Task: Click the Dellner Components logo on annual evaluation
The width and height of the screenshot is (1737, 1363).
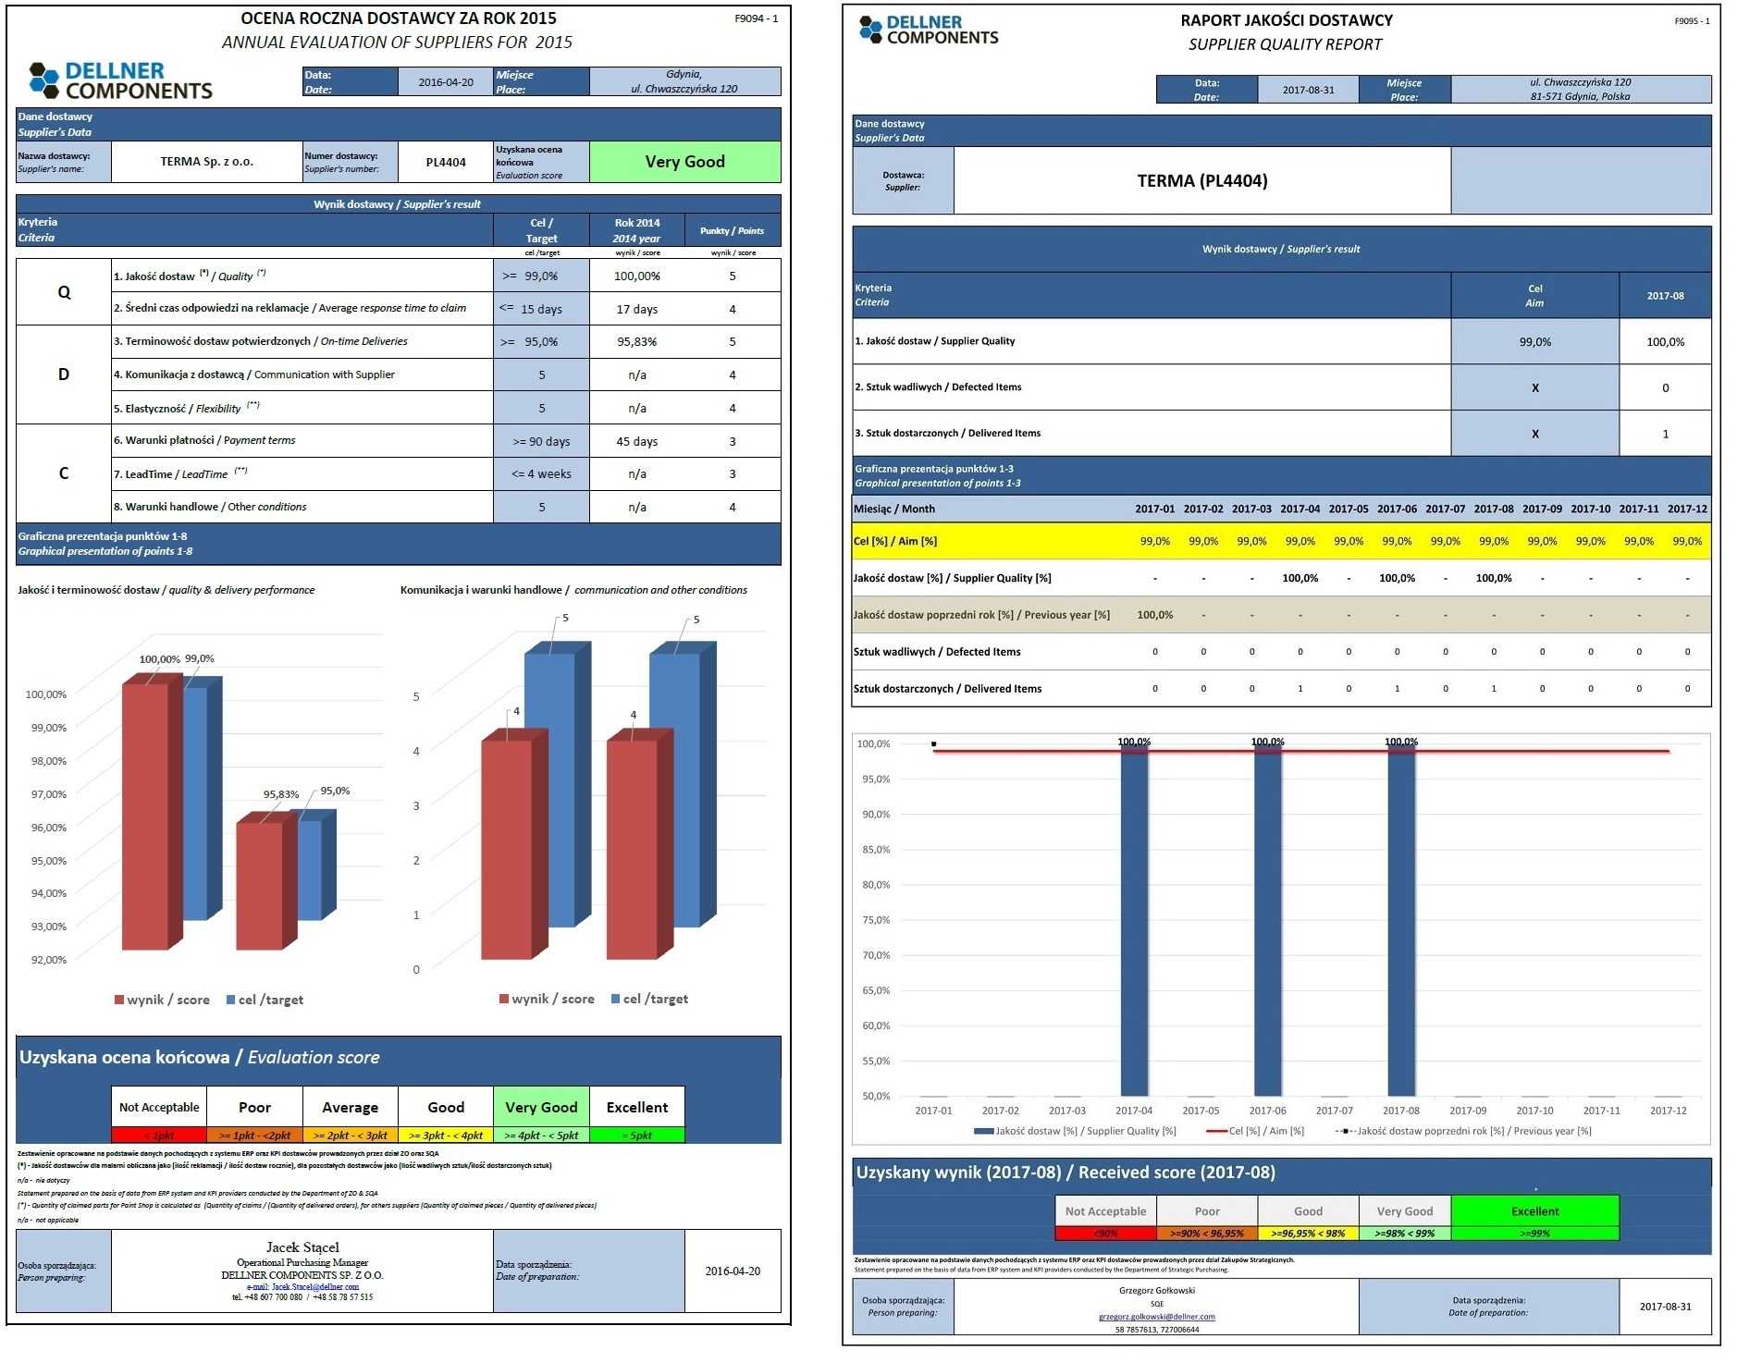Action: (120, 81)
